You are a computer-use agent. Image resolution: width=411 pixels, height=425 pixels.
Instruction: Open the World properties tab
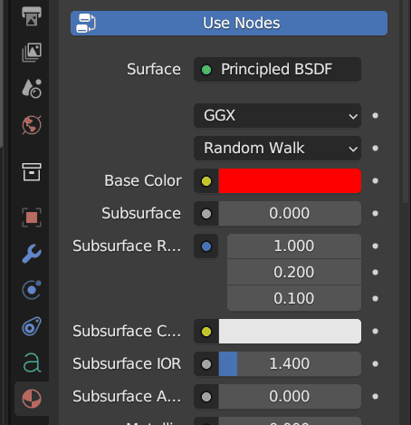[x=32, y=125]
